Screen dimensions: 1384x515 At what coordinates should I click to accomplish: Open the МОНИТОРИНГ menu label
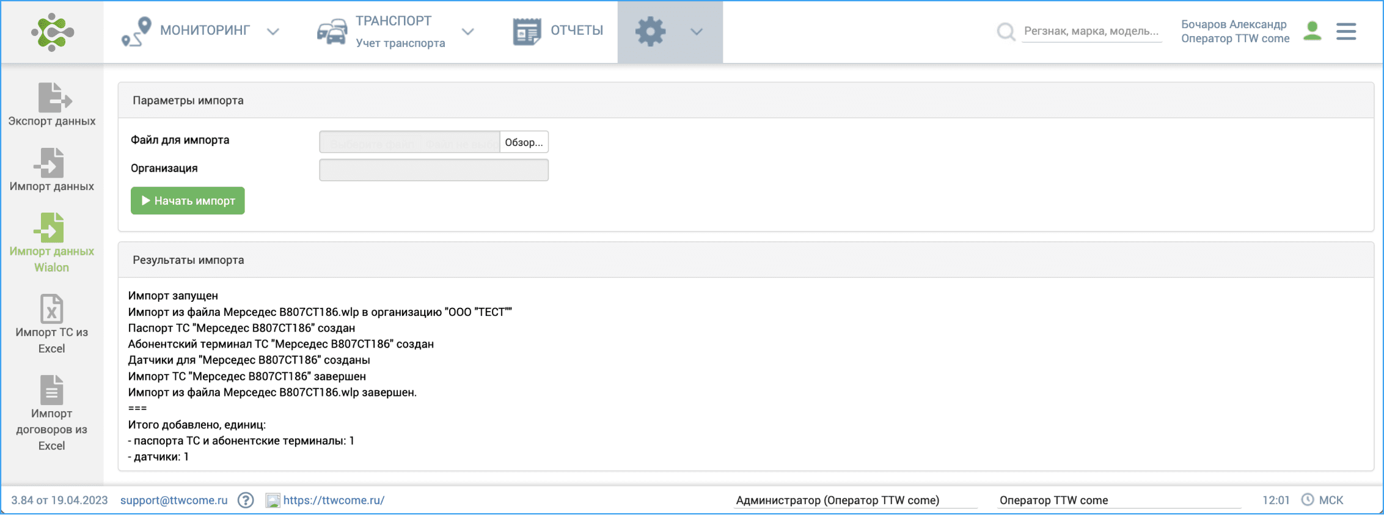click(205, 31)
